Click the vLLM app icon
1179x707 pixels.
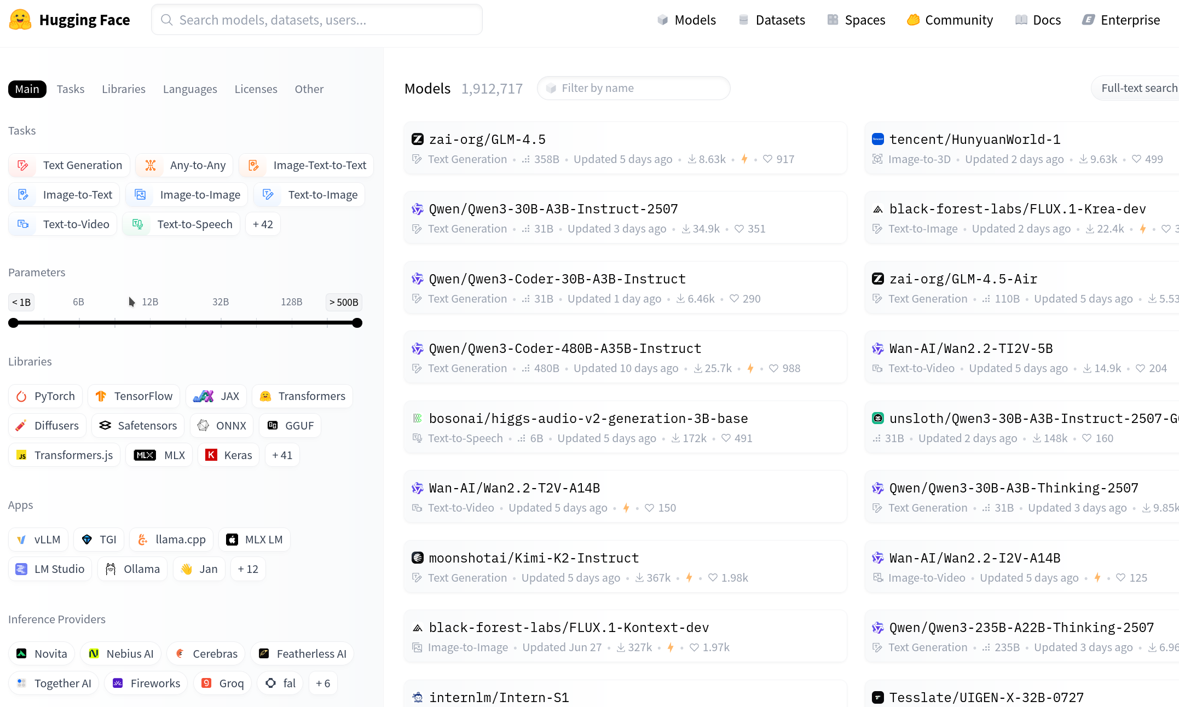click(21, 540)
